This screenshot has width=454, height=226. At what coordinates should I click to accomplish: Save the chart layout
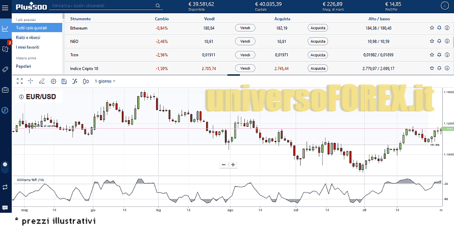[x=64, y=81]
